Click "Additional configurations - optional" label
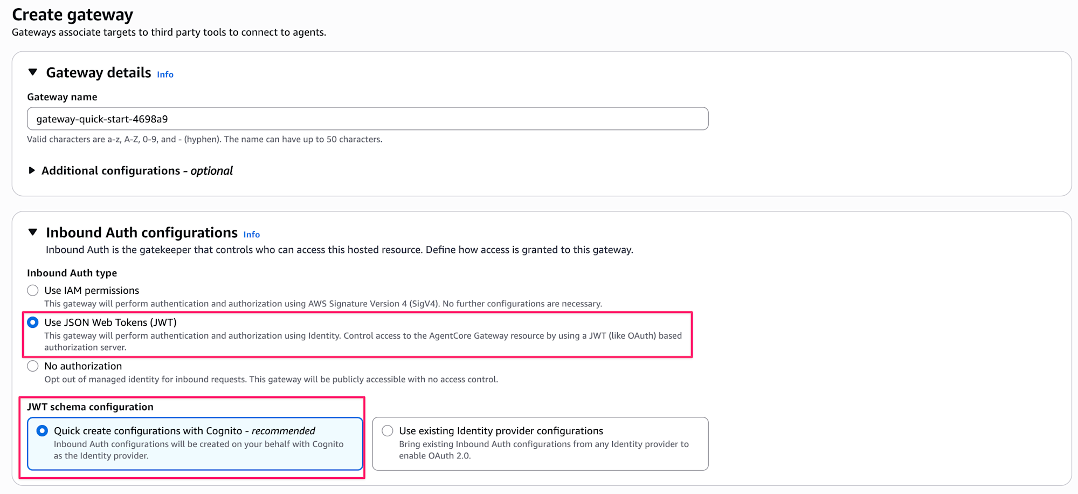The width and height of the screenshot is (1078, 494). click(x=137, y=171)
